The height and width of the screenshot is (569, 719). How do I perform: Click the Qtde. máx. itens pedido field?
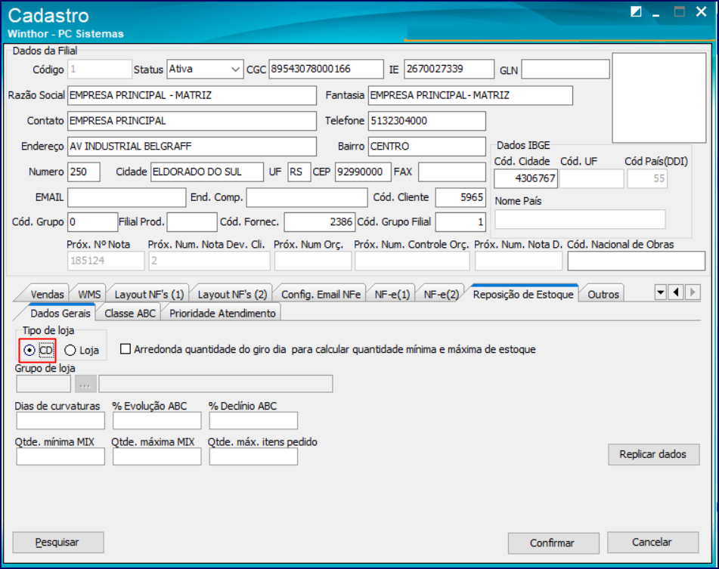pyautogui.click(x=253, y=456)
